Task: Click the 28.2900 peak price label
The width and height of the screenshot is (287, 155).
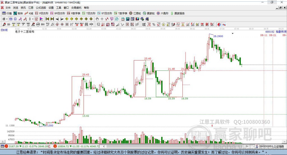Action: click(218, 36)
